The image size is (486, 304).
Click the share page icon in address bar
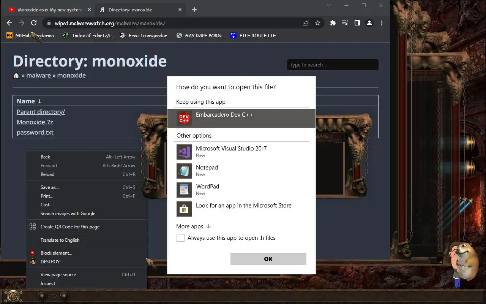pos(306,23)
